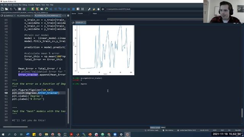Start the debugger with the Debug file icon
The image size is (244, 137).
(51, 9)
